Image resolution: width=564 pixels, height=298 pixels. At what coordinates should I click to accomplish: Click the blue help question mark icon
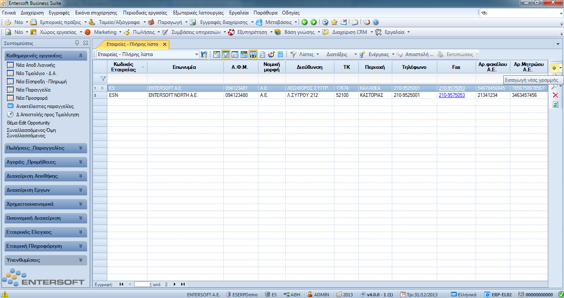pyautogui.click(x=375, y=22)
